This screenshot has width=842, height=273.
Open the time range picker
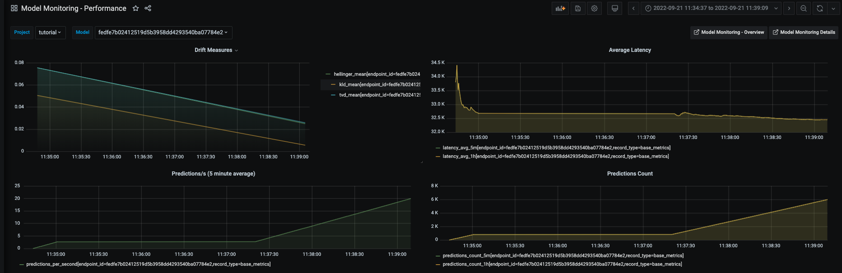[711, 8]
